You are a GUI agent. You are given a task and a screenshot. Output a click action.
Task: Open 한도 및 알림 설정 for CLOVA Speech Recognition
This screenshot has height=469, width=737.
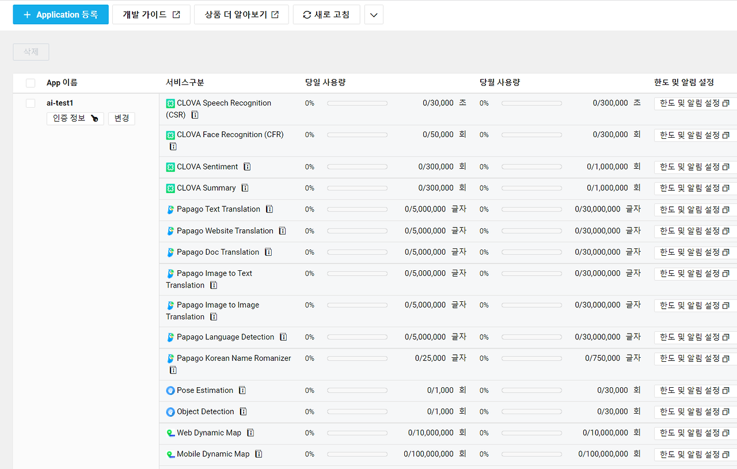[x=696, y=104]
